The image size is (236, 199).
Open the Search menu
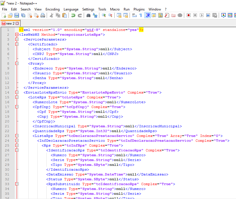[25, 9]
